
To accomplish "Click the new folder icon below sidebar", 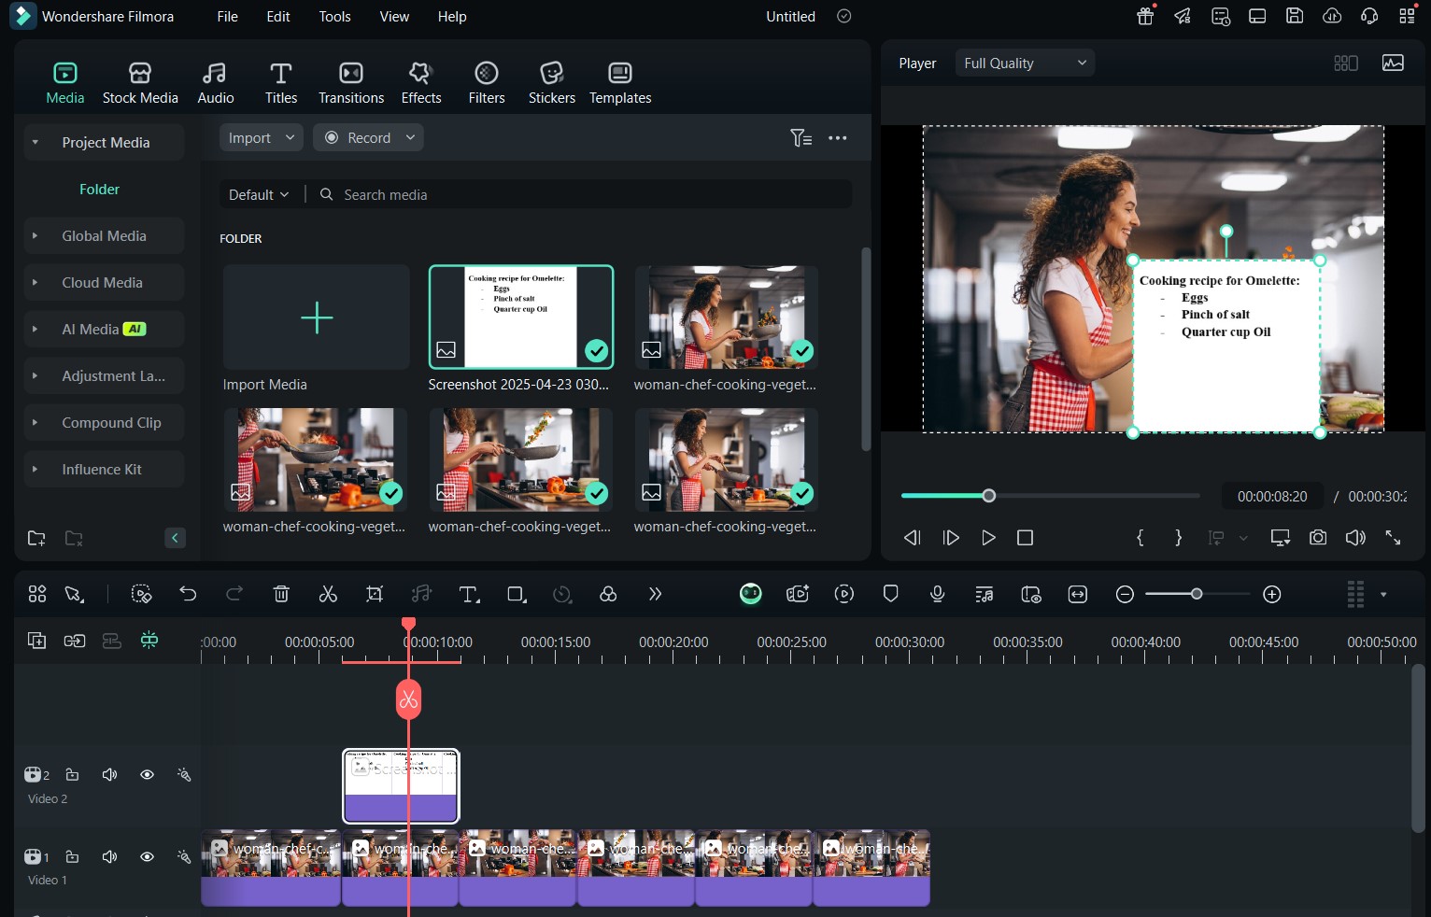I will tap(36, 538).
